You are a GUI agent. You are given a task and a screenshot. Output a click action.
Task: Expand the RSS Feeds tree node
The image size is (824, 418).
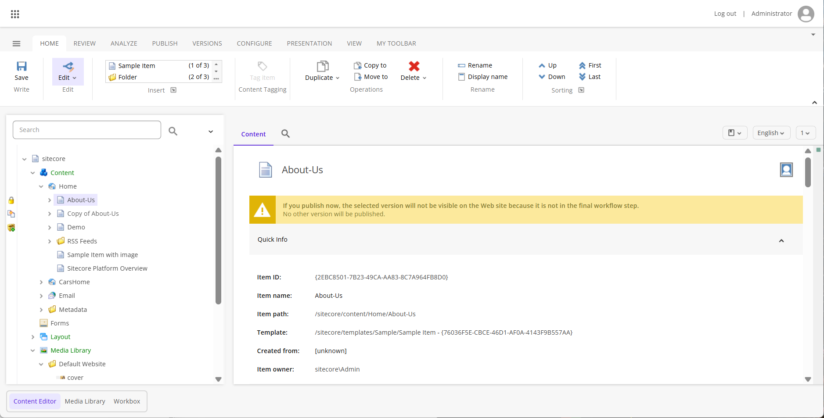click(50, 241)
